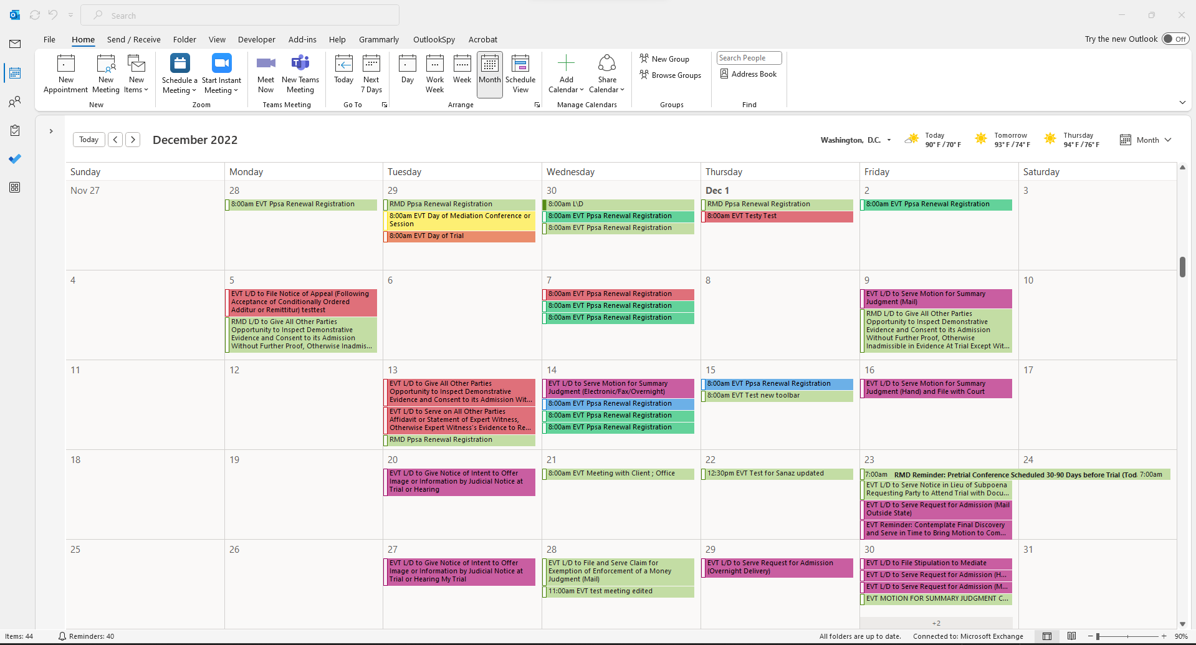
Task: Select Month view in the ribbon
Action: [490, 74]
